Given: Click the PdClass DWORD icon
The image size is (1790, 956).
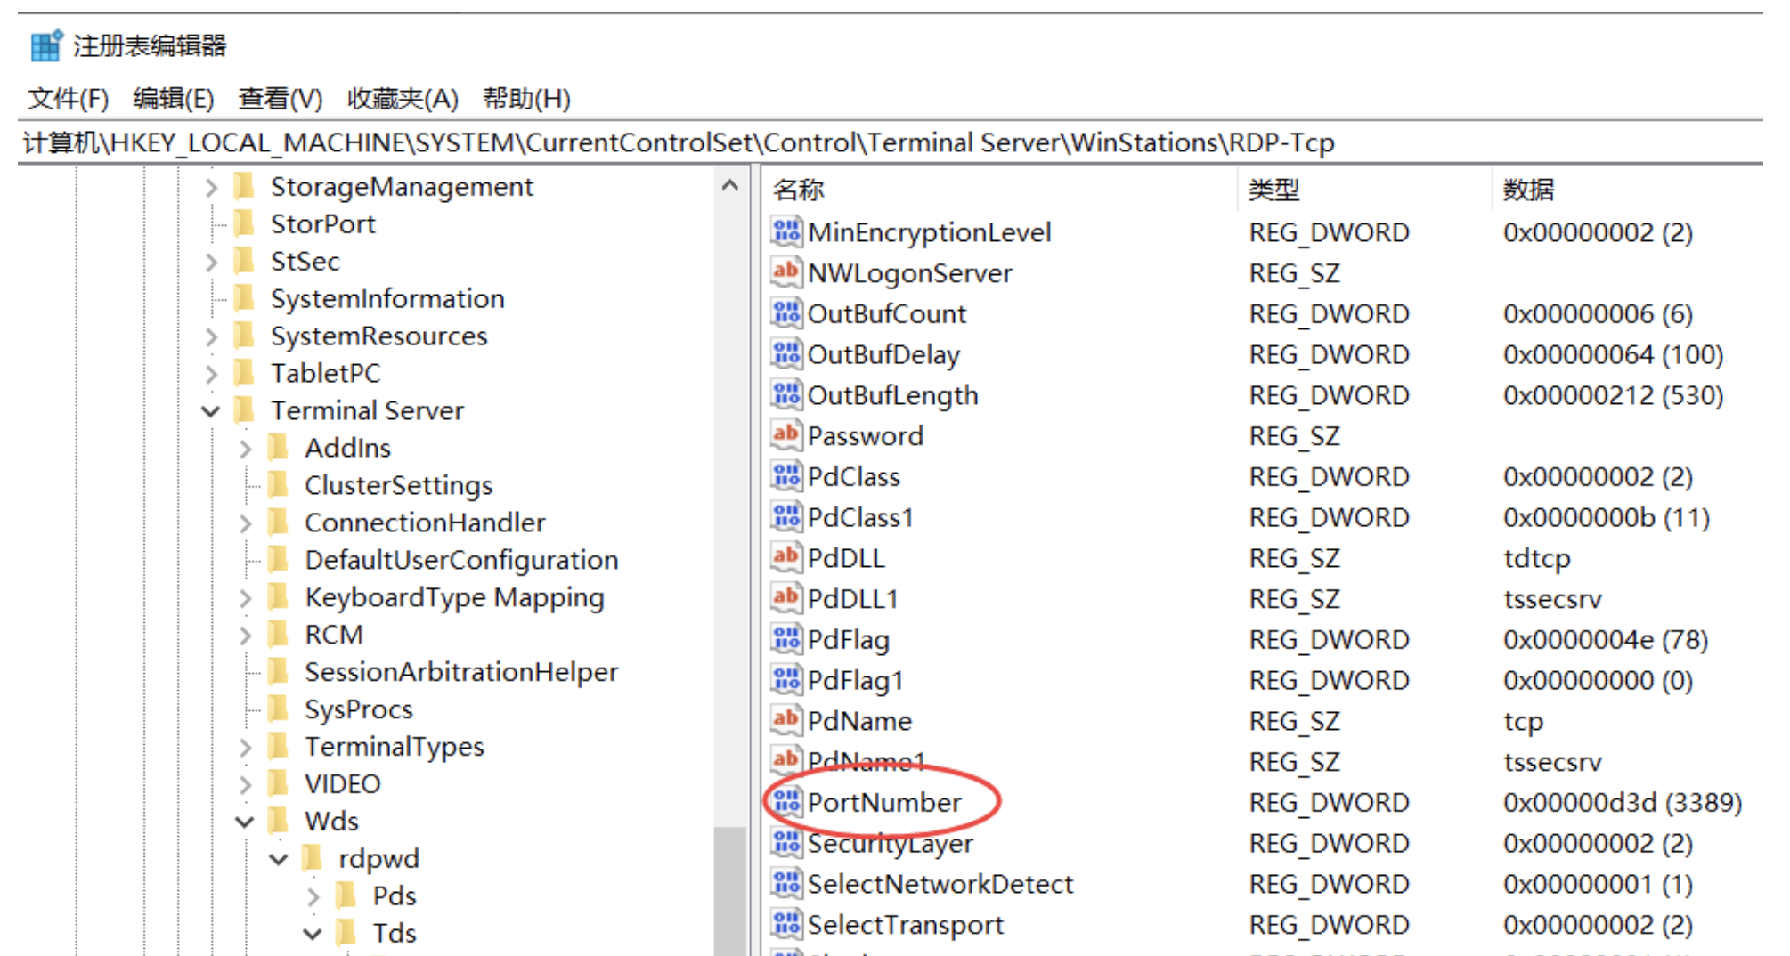Looking at the screenshot, I should point(786,476).
